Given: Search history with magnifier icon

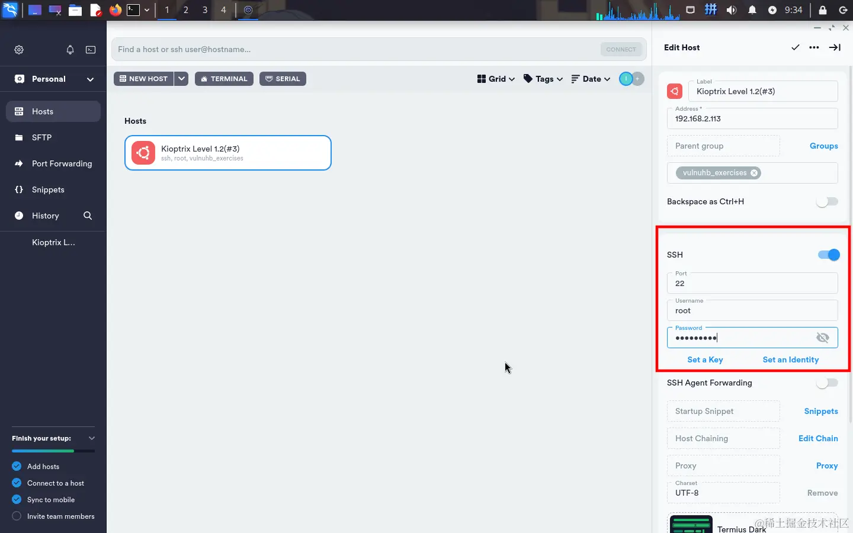Looking at the screenshot, I should pos(88,216).
